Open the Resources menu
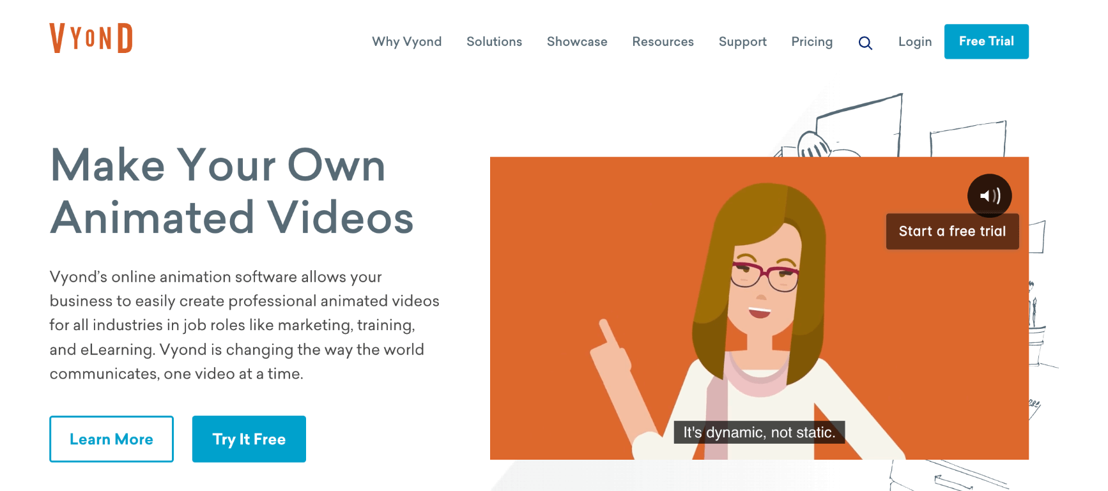This screenshot has width=1108, height=491. [663, 42]
